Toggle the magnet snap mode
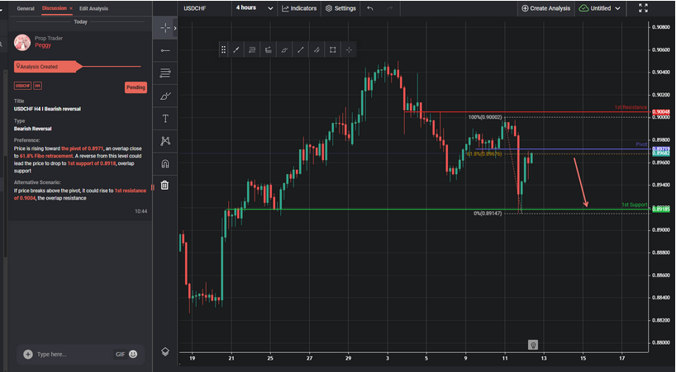The width and height of the screenshot is (676, 372). 165,163
